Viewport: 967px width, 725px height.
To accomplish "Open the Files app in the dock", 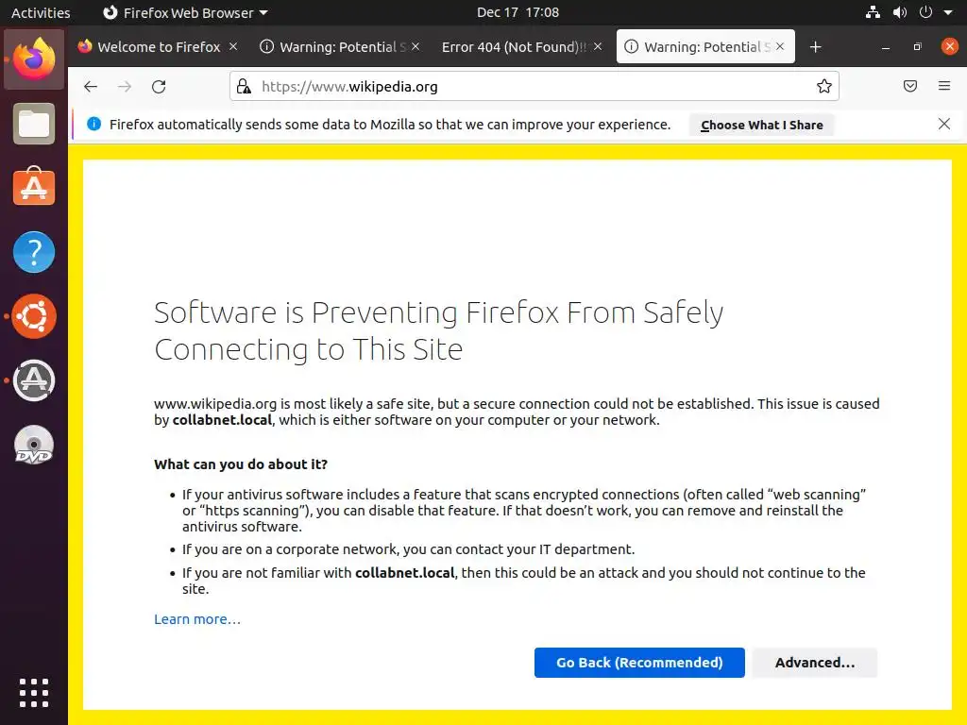I will 34,124.
